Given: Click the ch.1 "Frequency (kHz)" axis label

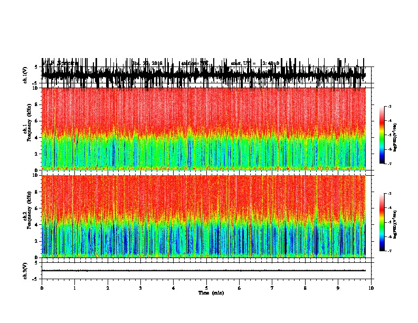Looking at the screenshot, I should pyautogui.click(x=29, y=122).
